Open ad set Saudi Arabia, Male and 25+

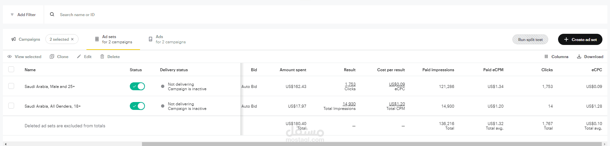coord(50,87)
